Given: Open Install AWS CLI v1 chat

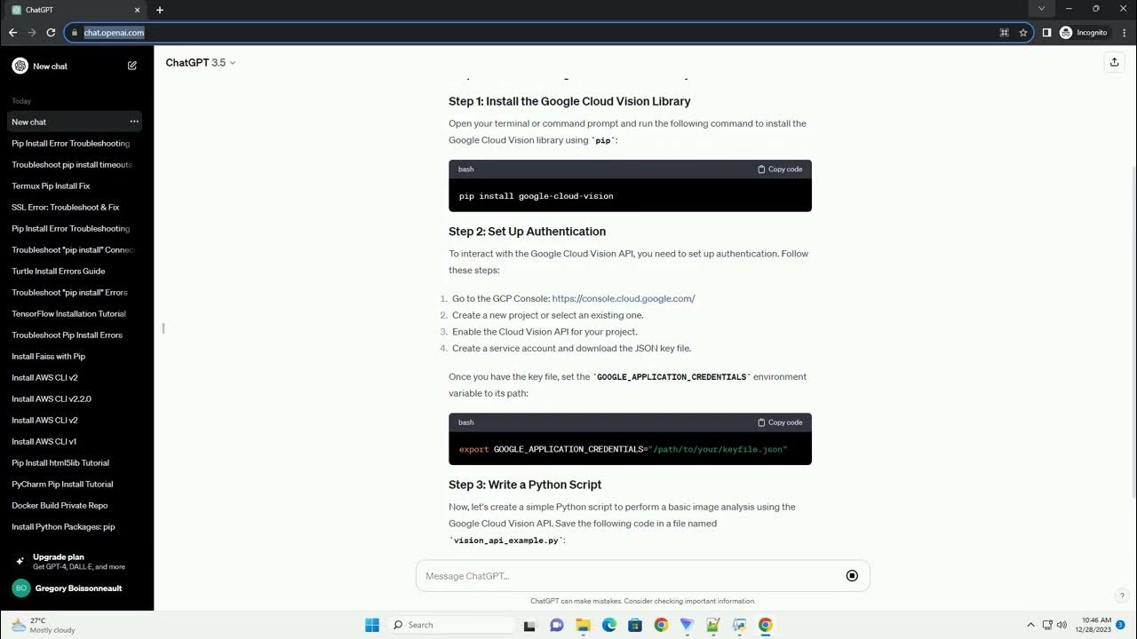Looking at the screenshot, I should pos(75,441).
